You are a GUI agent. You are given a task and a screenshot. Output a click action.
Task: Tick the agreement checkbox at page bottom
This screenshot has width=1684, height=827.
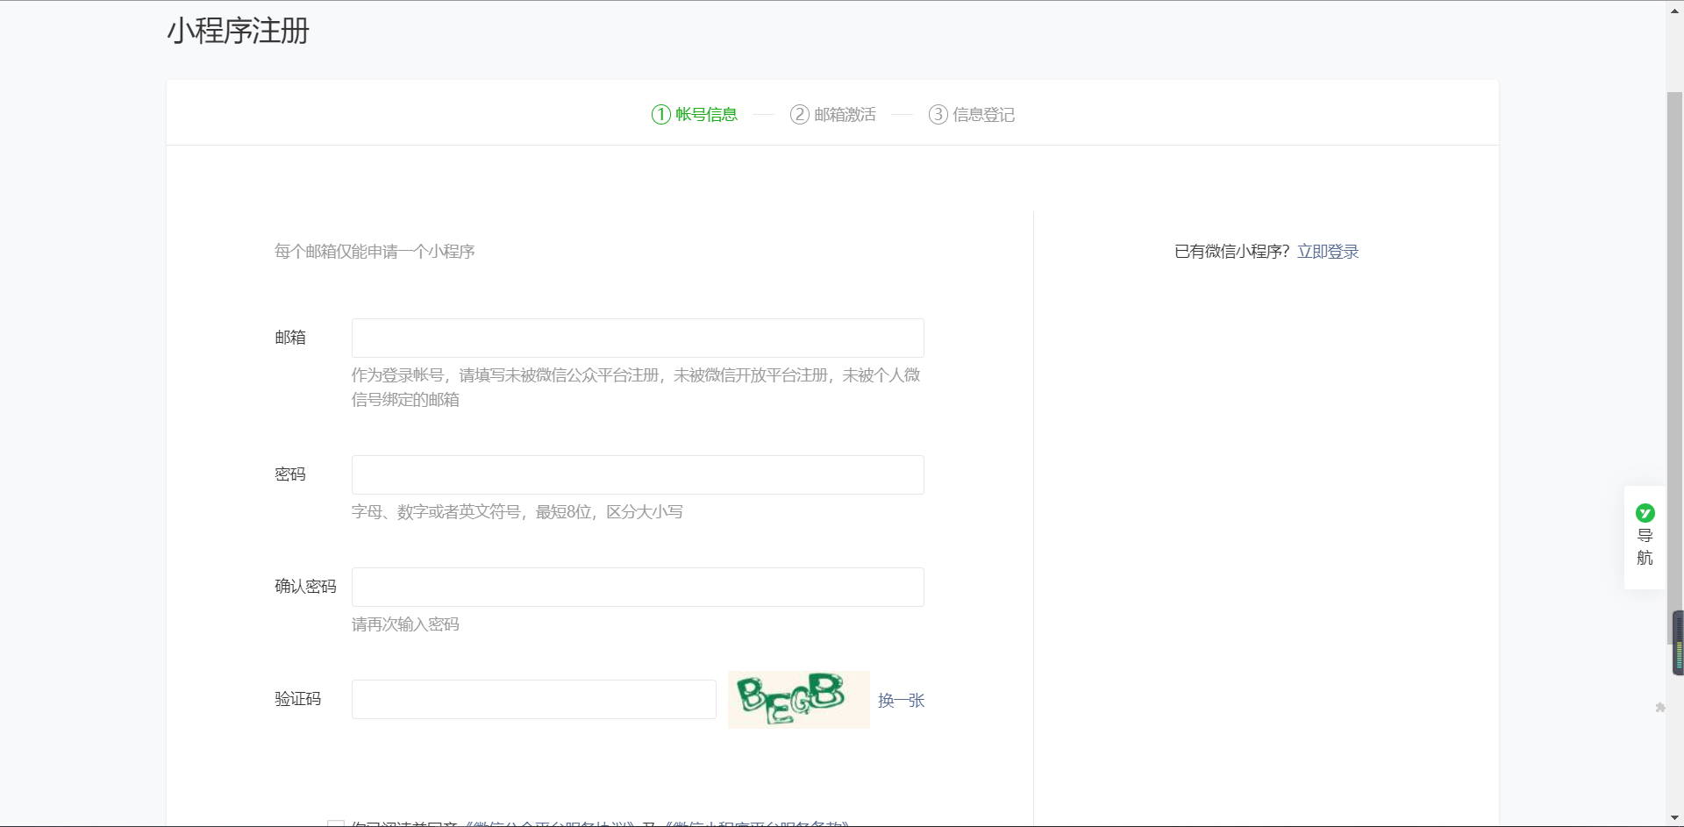tap(336, 823)
